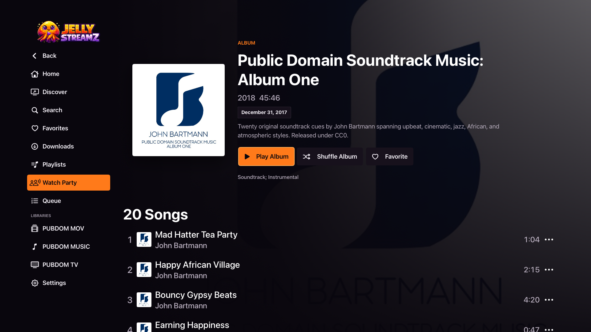Open the PUBDOM MOV library label
This screenshot has height=332, width=591.
[63, 228]
